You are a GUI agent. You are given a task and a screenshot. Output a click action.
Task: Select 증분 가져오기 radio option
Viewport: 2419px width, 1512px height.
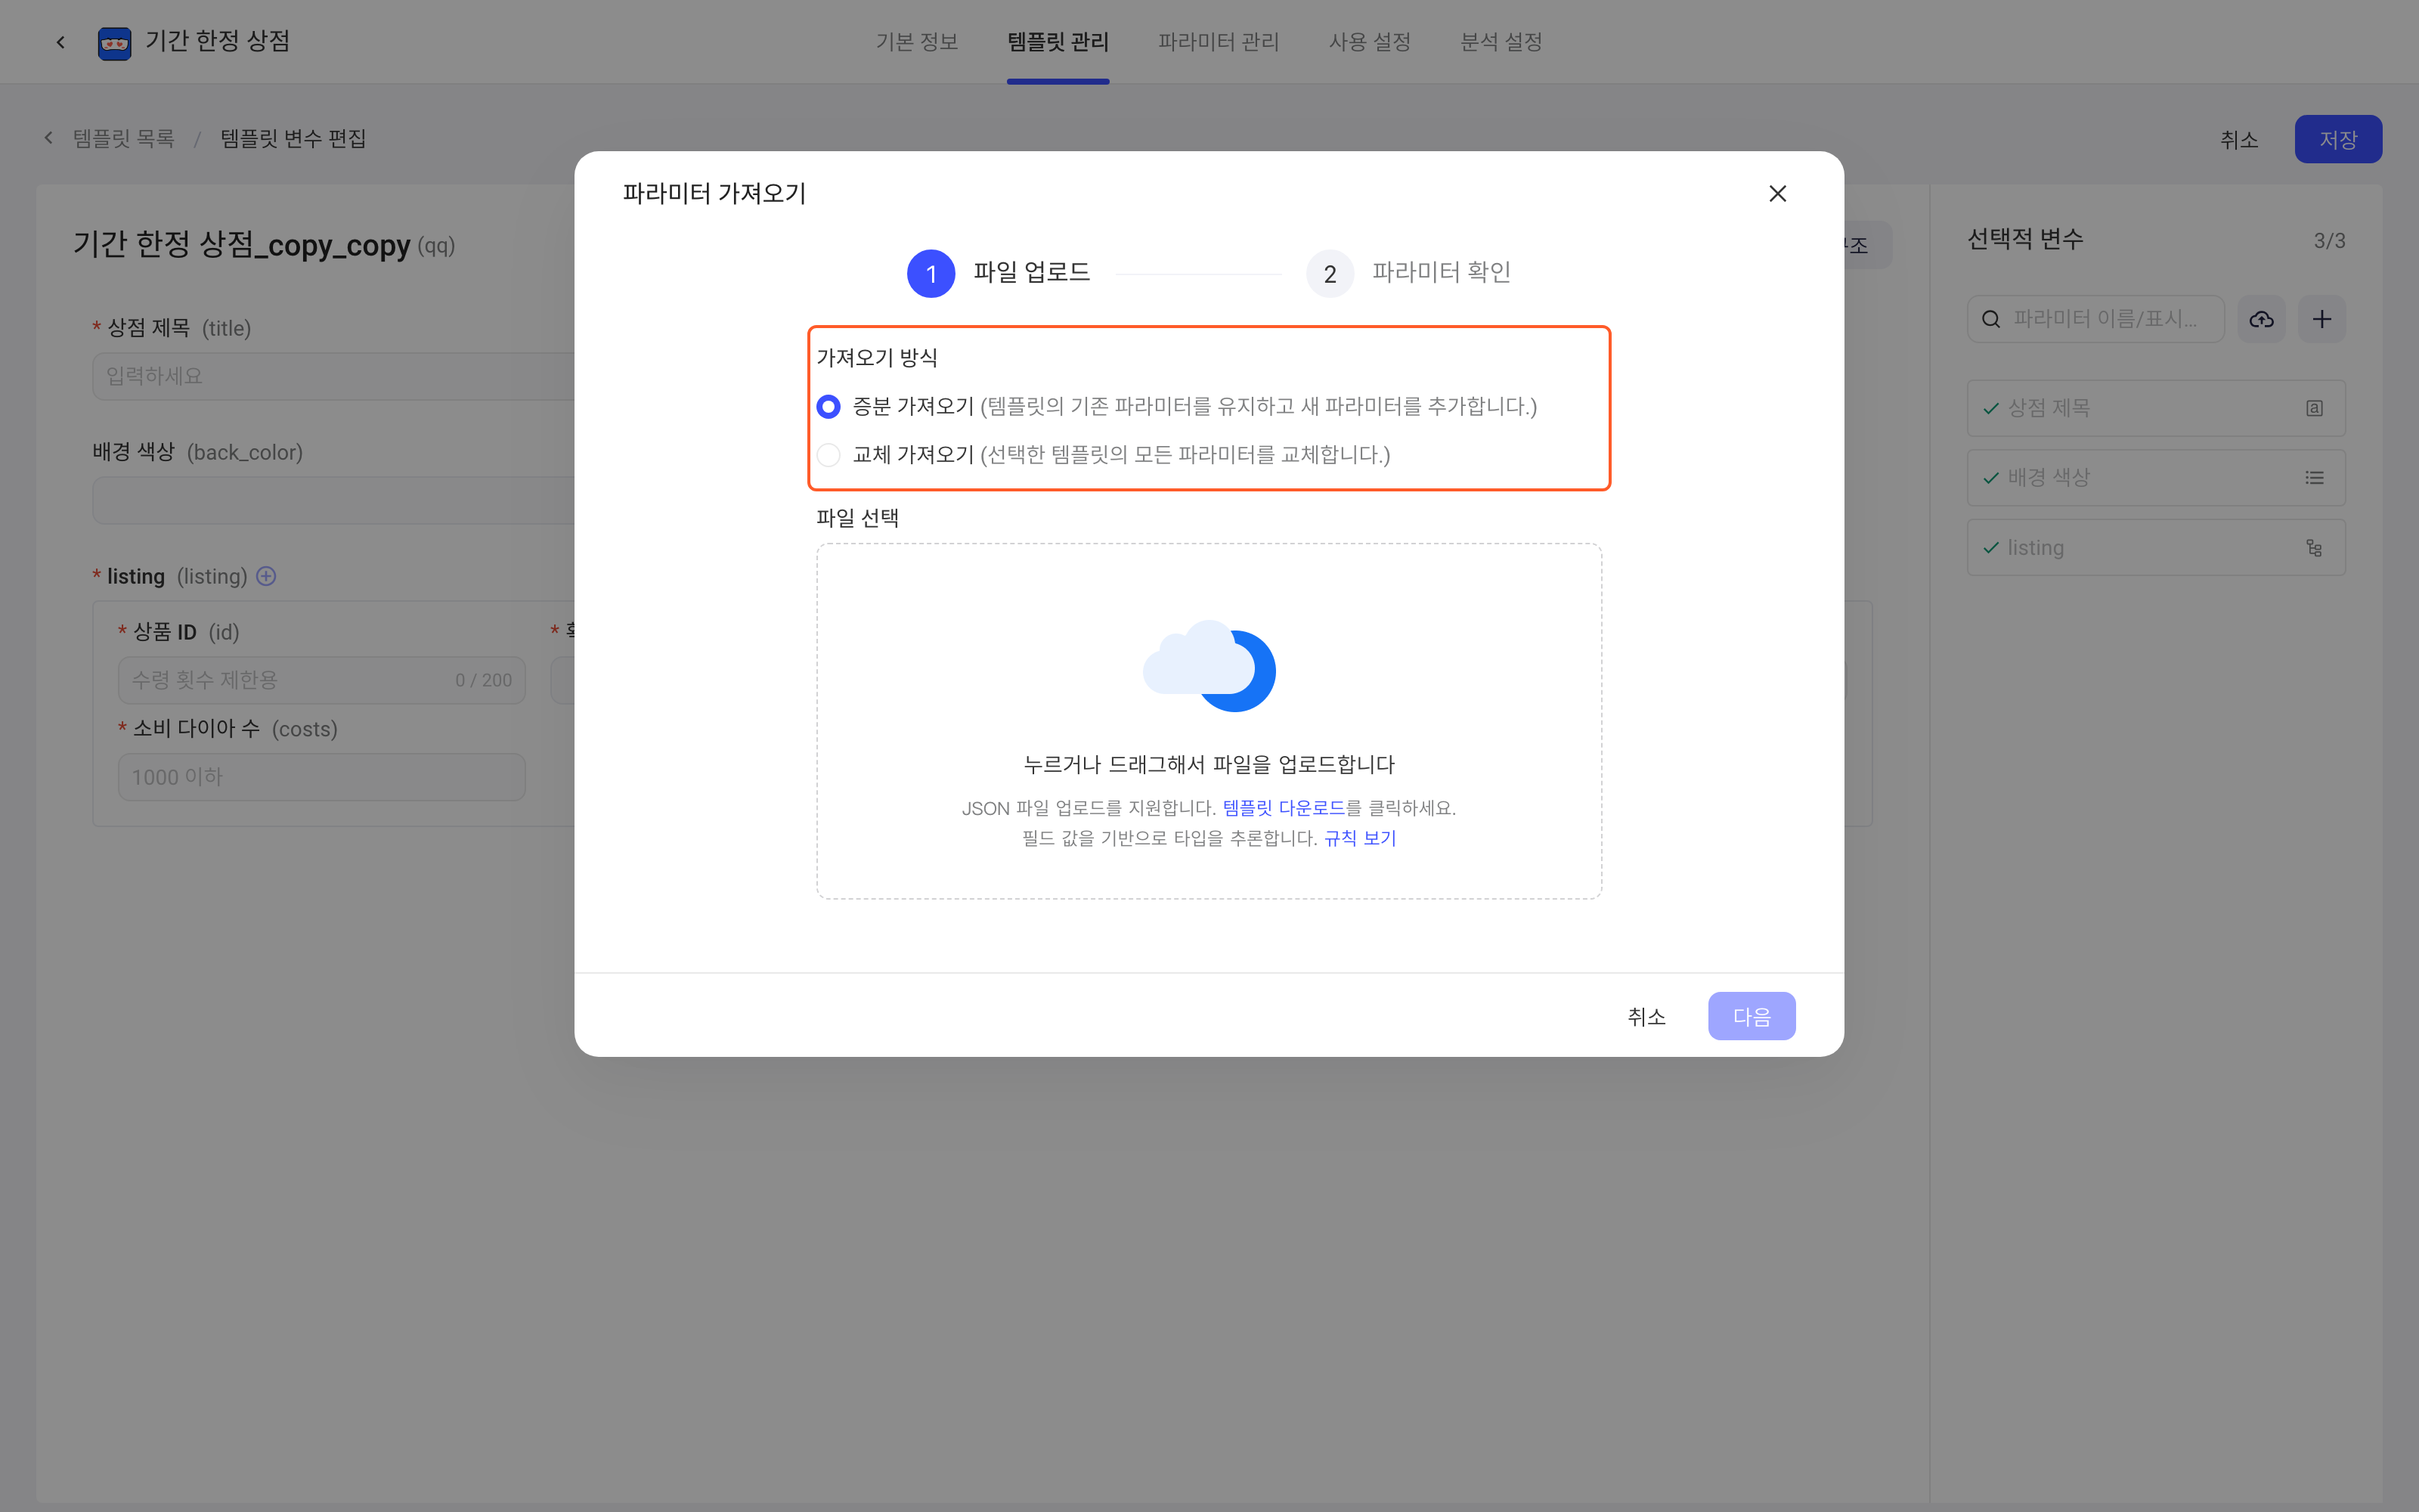828,406
